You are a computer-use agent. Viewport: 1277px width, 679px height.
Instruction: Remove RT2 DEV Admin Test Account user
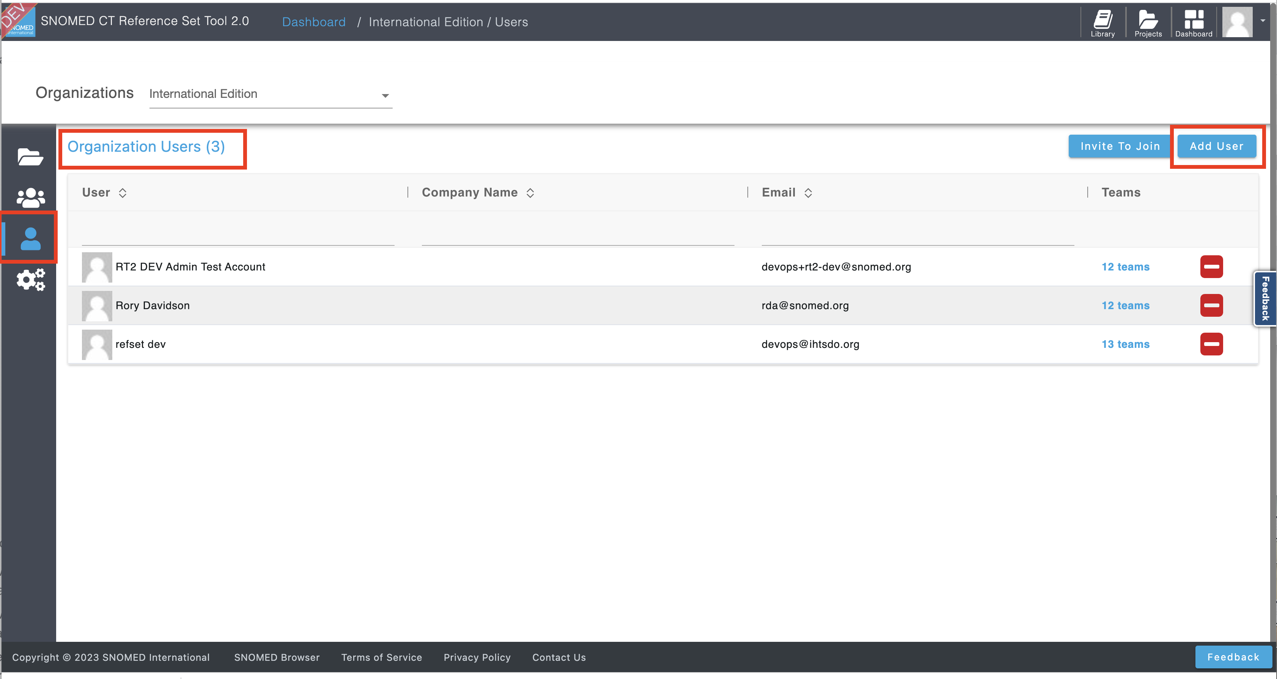tap(1211, 267)
